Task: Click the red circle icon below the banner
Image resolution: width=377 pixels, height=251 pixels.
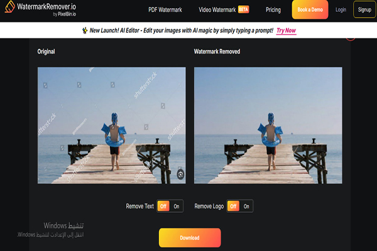Action: pos(351,39)
